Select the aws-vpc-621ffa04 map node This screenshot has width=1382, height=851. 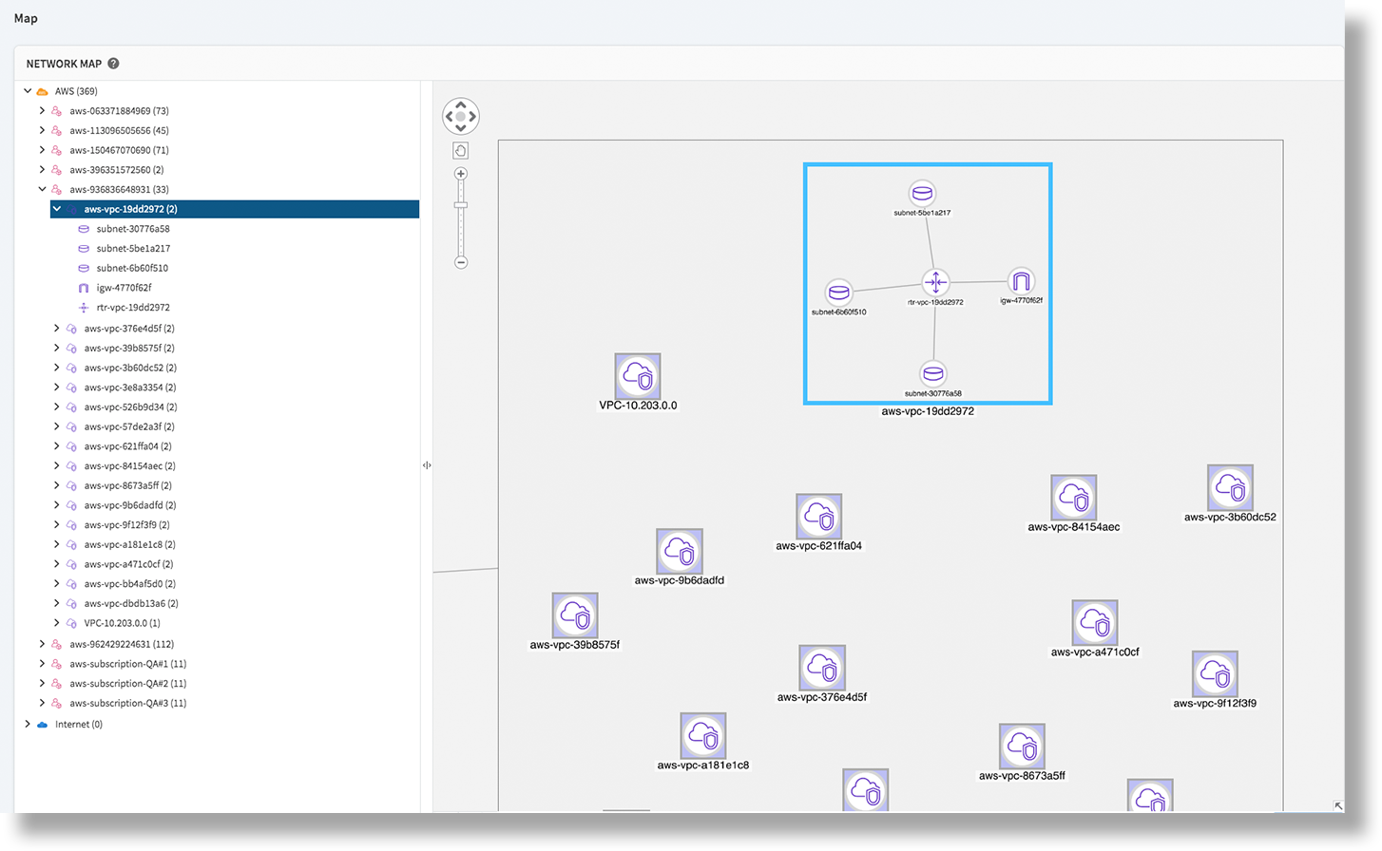point(819,517)
